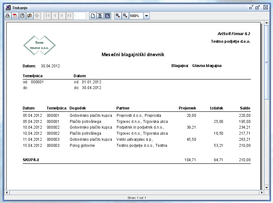Toggle the fit whole page view
Image resolution: width=273 pixels, height=203 pixels.
pos(100,16)
